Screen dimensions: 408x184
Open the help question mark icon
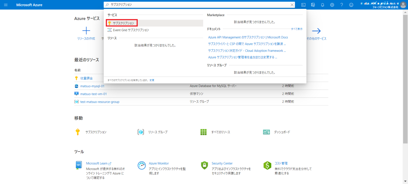[x=342, y=5]
